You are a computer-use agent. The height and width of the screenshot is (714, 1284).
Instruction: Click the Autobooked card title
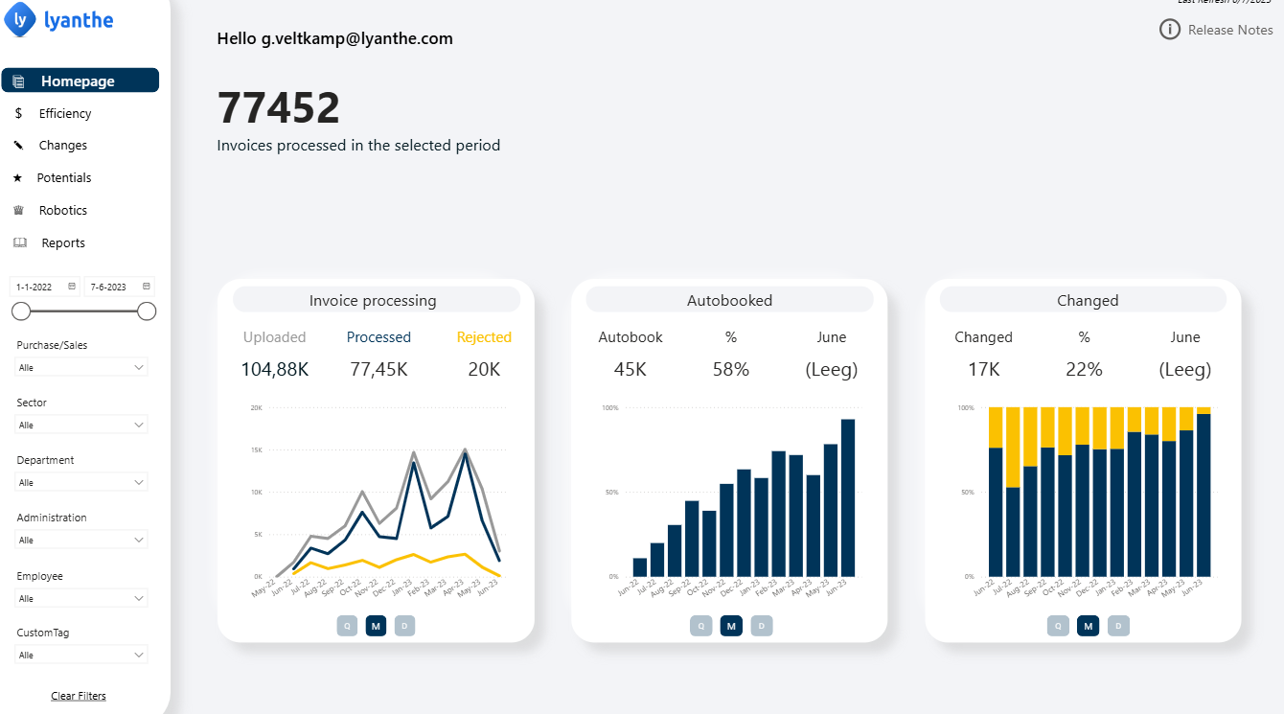tap(730, 300)
